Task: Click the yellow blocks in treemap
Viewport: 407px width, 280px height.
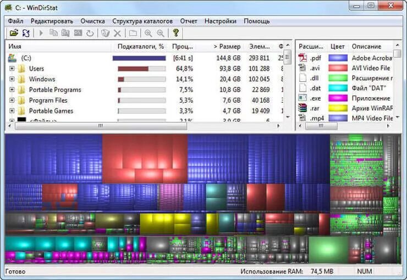Action: coord(166,223)
